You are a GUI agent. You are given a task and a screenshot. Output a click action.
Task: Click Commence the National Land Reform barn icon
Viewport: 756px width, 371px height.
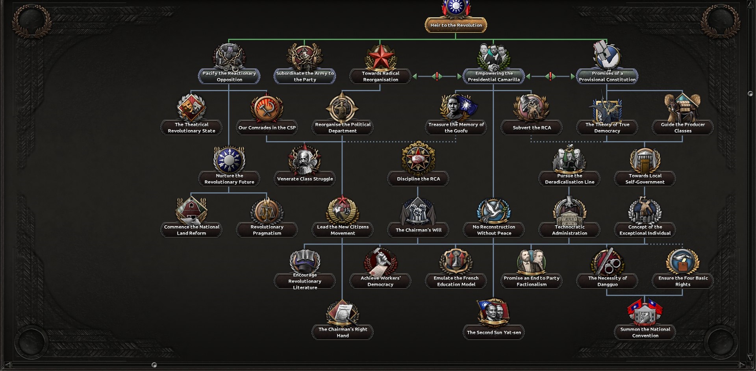191,210
